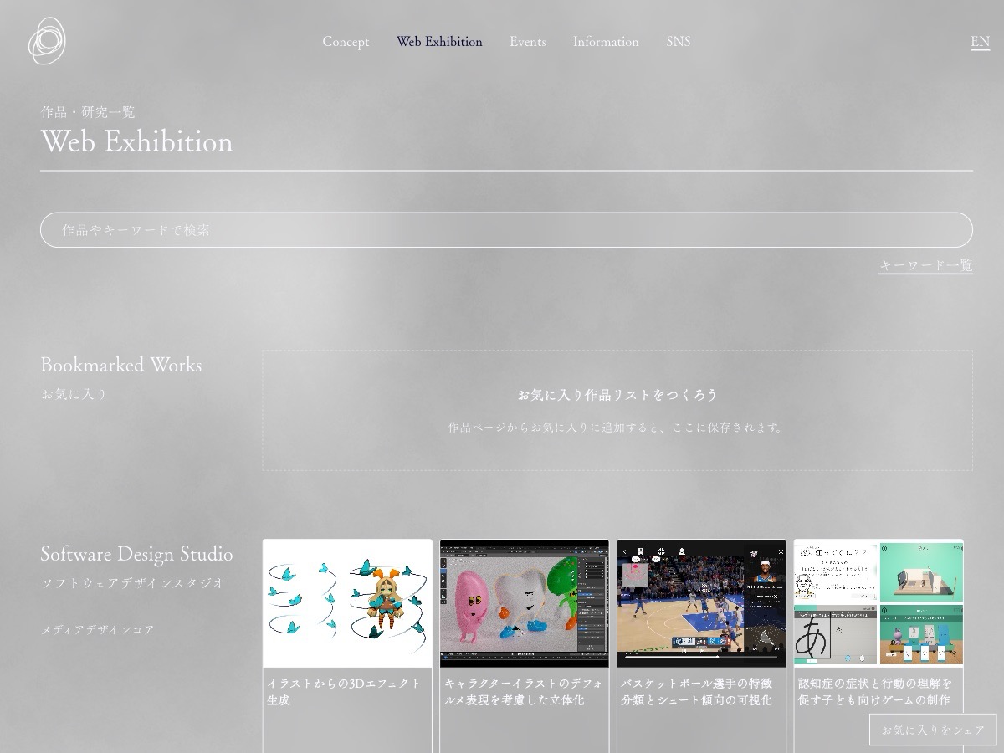1004x753 pixels.
Task: Open the Events page
Action: pyautogui.click(x=528, y=42)
